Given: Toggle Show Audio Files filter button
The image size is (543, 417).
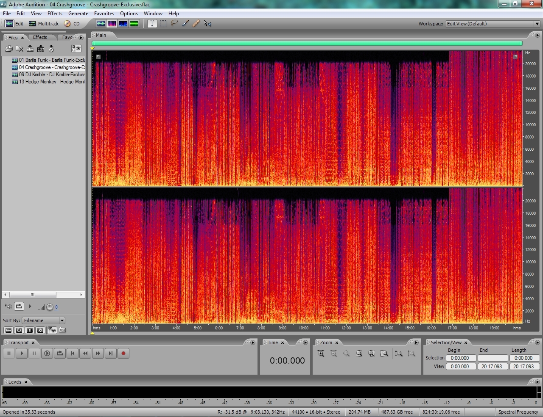Looking at the screenshot, I should (x=8, y=330).
